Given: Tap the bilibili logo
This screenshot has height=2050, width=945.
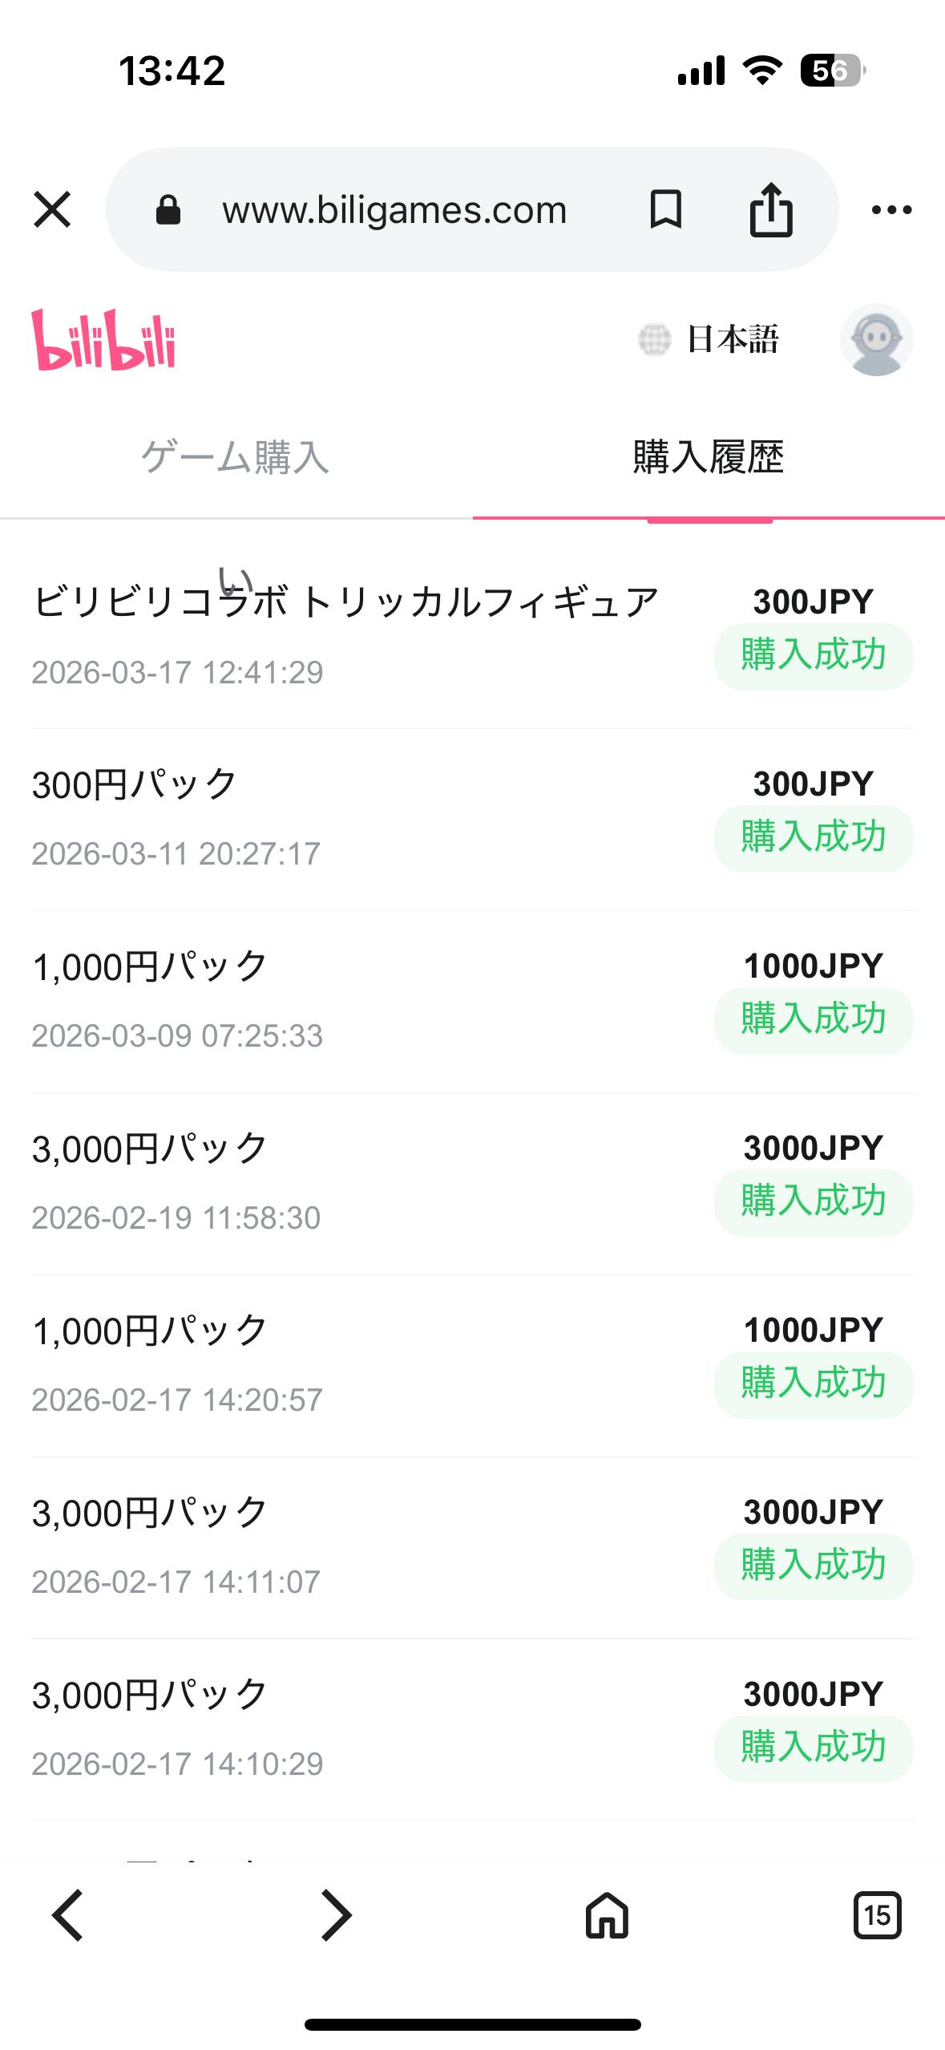Looking at the screenshot, I should tap(103, 340).
